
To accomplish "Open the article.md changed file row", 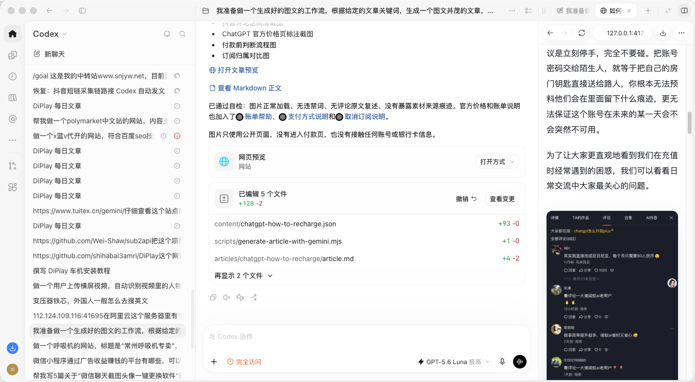I will point(367,259).
